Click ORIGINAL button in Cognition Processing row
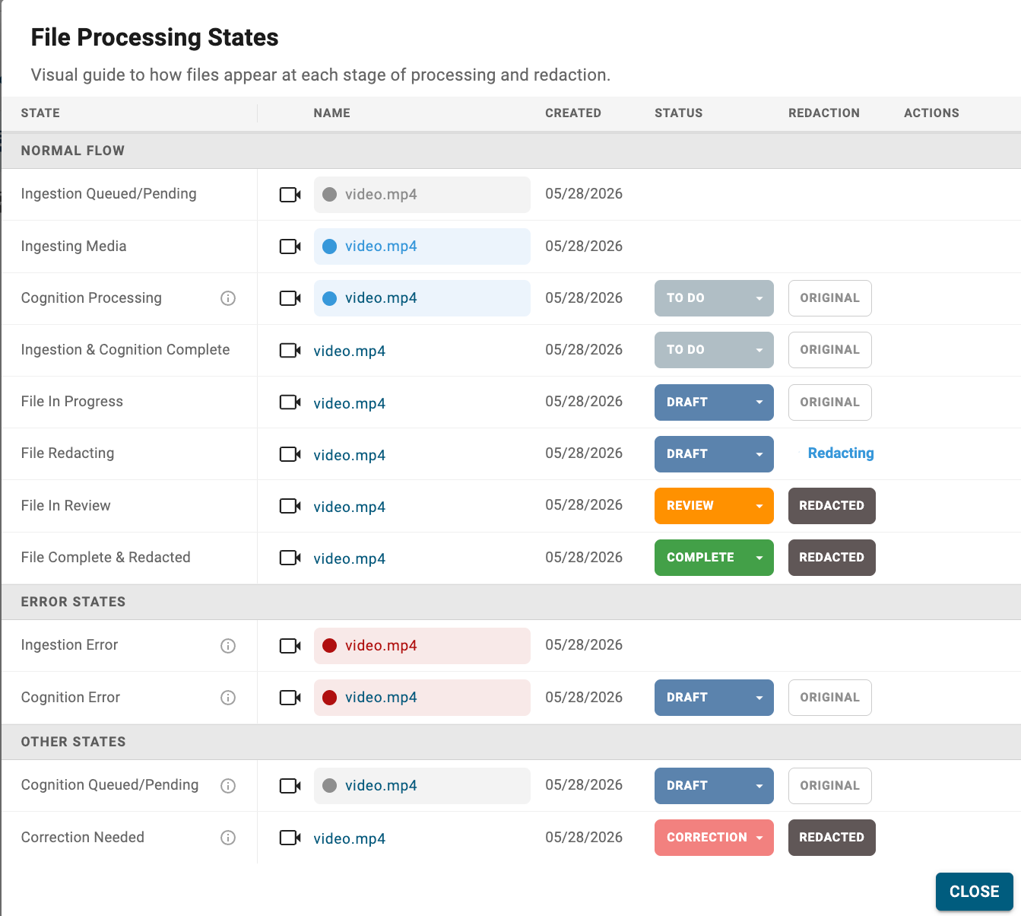The image size is (1021, 916). pyautogui.click(x=829, y=298)
